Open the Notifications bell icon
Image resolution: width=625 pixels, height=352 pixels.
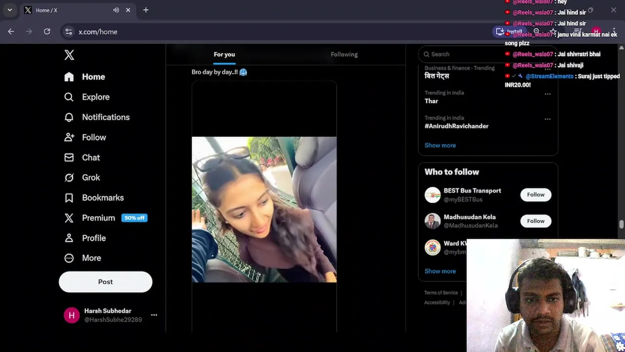pos(69,117)
